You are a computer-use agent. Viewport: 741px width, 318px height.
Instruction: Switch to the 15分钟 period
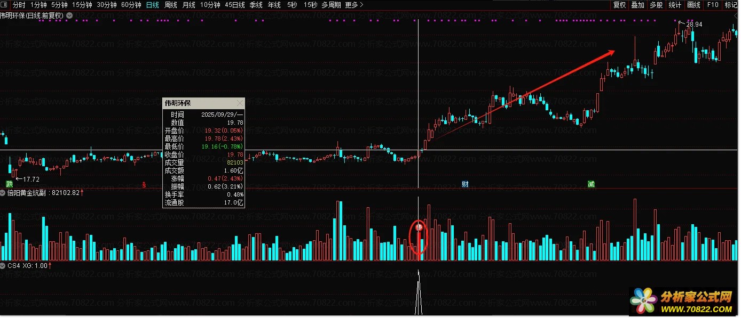(x=82, y=5)
